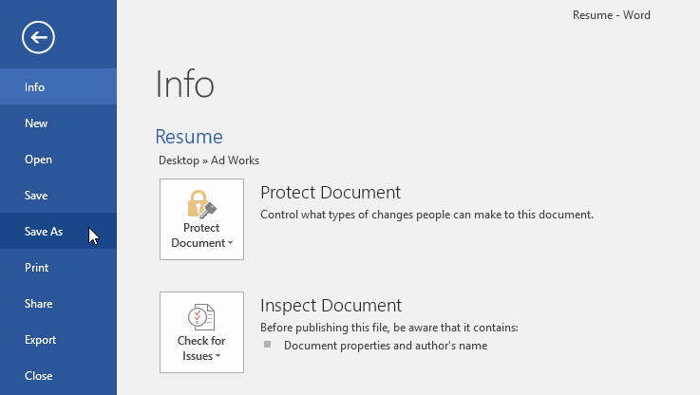
Task: Click the blue Resume document title
Action: pyautogui.click(x=189, y=137)
